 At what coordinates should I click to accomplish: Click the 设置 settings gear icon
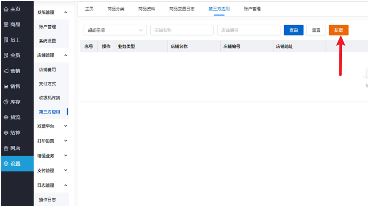click(x=6, y=164)
